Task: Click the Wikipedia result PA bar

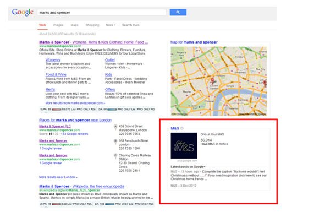Action: [x=56, y=204]
